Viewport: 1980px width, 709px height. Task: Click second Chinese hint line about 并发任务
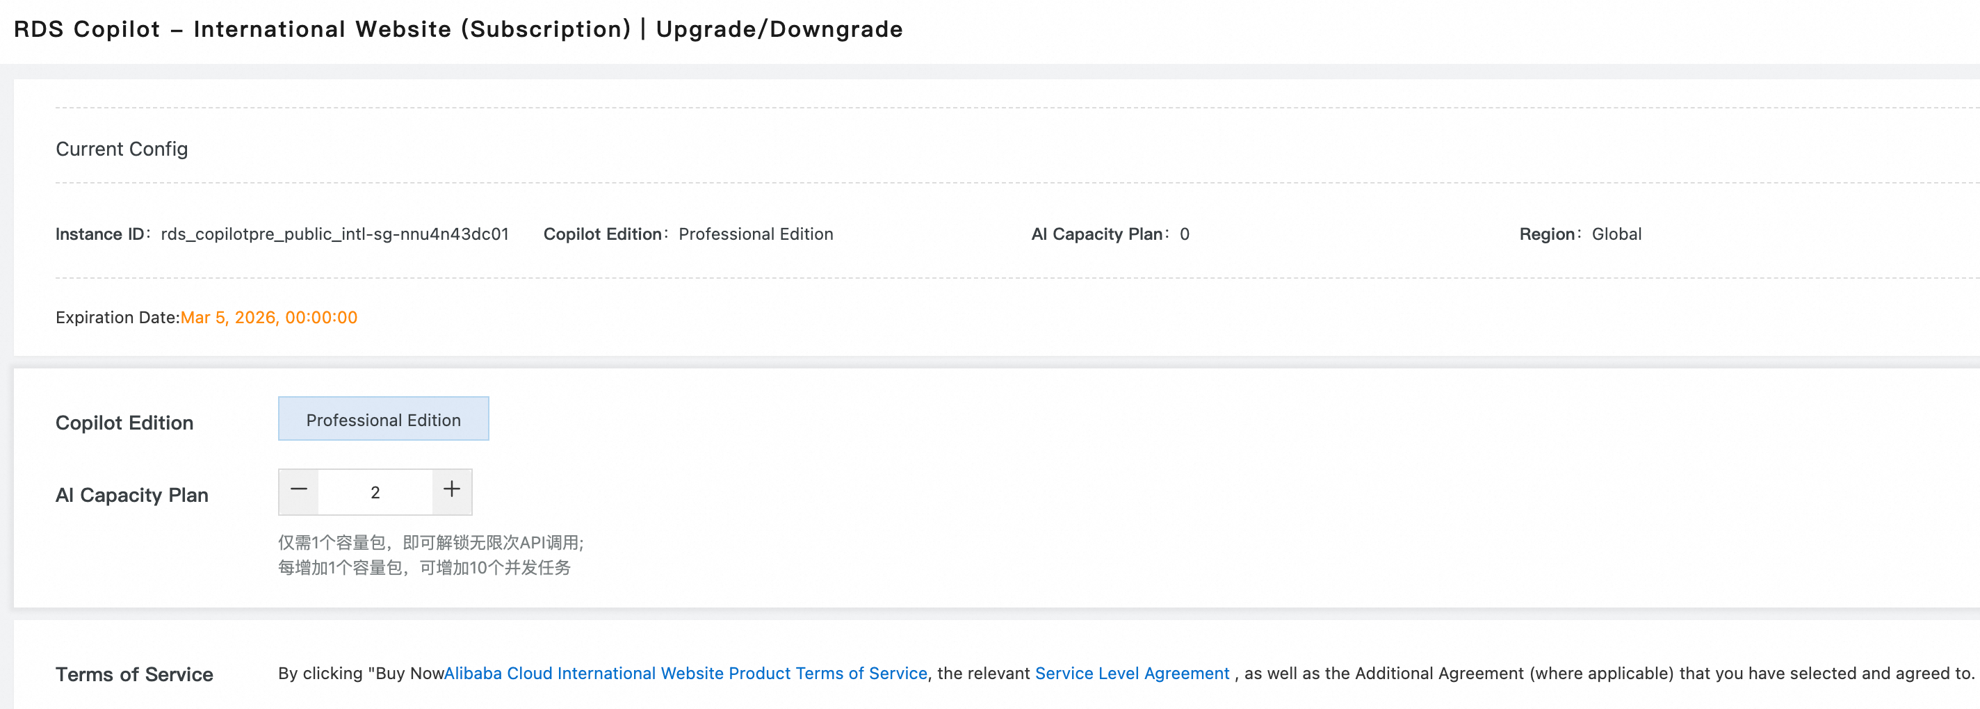[424, 568]
